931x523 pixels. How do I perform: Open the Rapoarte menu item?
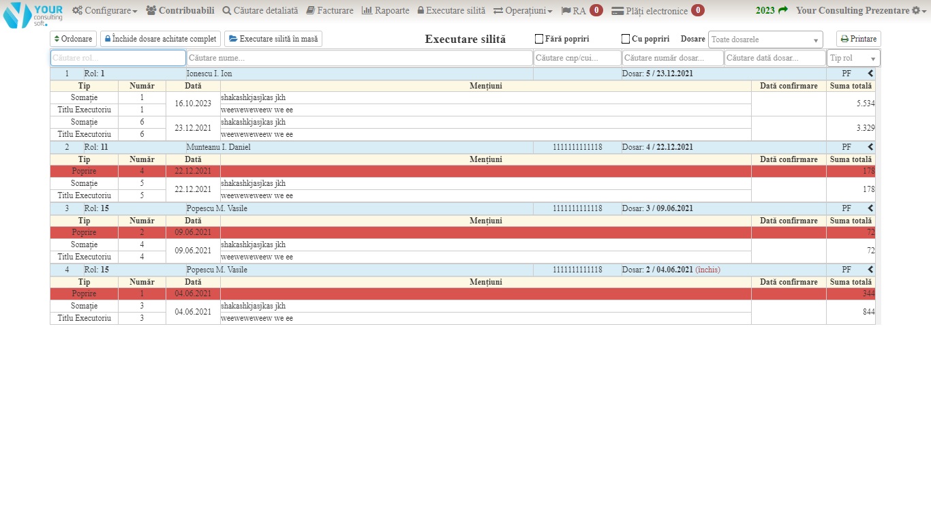pyautogui.click(x=385, y=11)
